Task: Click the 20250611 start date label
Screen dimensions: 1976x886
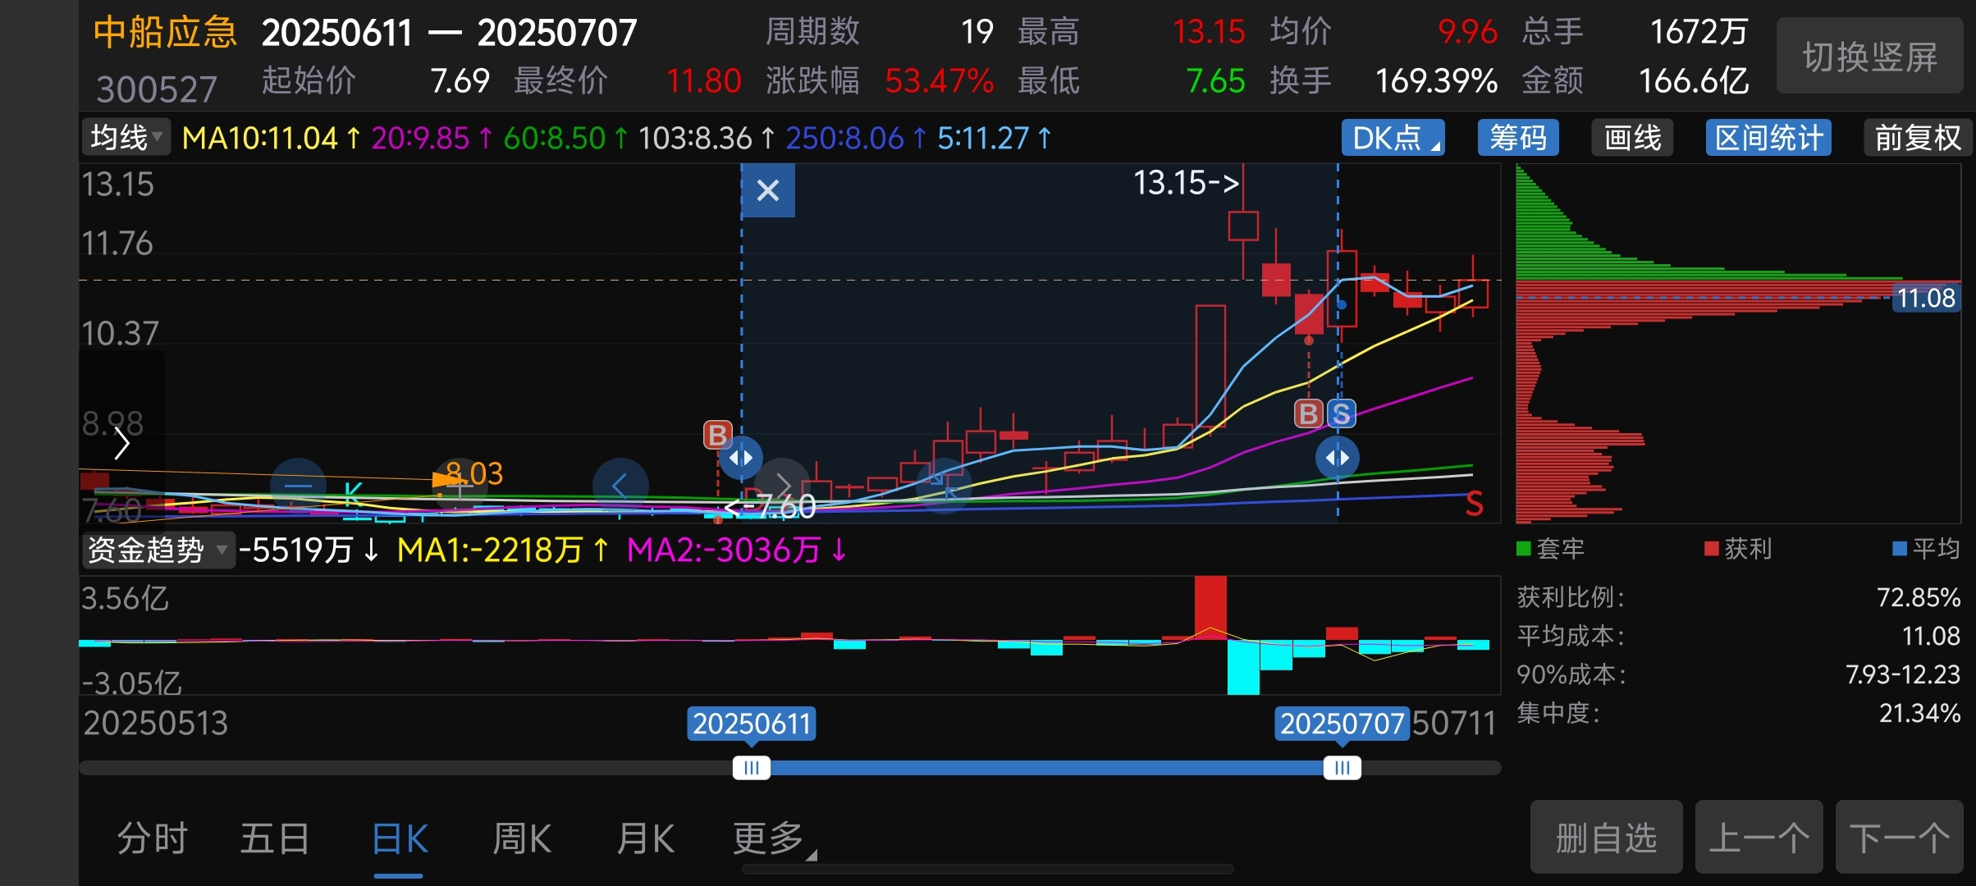Action: 752,724
